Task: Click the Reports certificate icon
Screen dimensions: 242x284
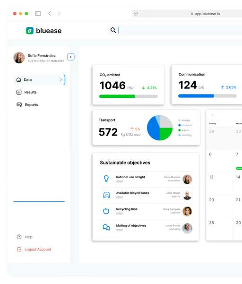Action: pyautogui.click(x=19, y=105)
